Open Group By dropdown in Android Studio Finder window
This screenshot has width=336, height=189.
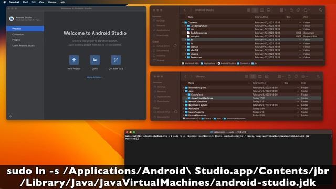[282, 10]
